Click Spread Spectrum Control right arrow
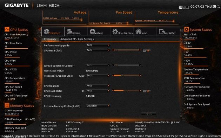 point(140,65)
